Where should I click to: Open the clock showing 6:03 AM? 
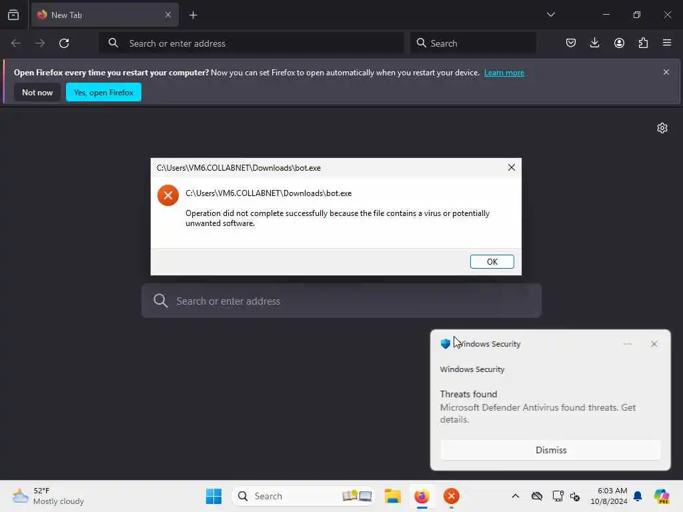[x=608, y=496]
